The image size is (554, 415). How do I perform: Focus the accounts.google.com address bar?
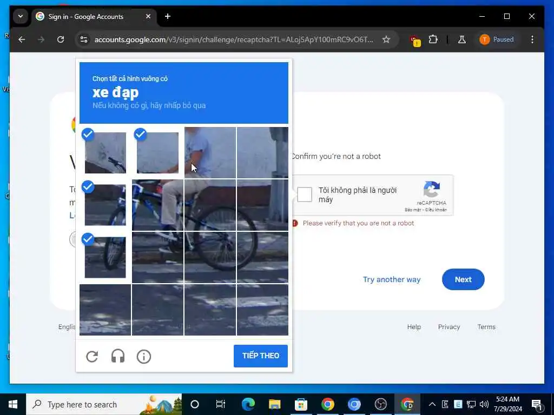pos(234,39)
